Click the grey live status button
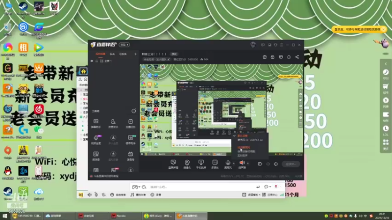392x220 pixels. pos(291,164)
